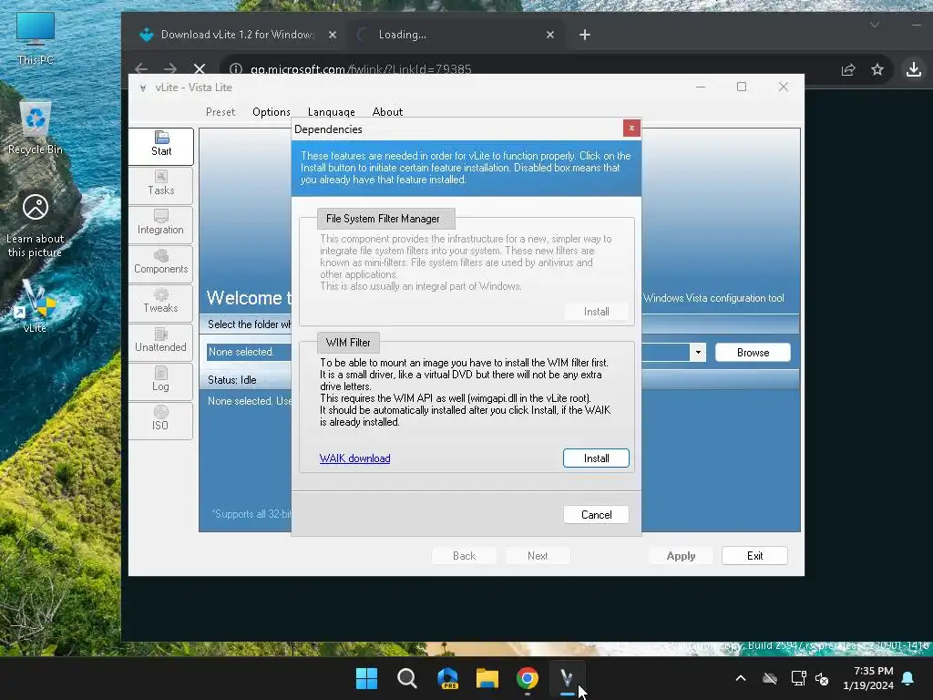Open the vLite desktop shortcut
This screenshot has width=933, height=700.
[36, 306]
